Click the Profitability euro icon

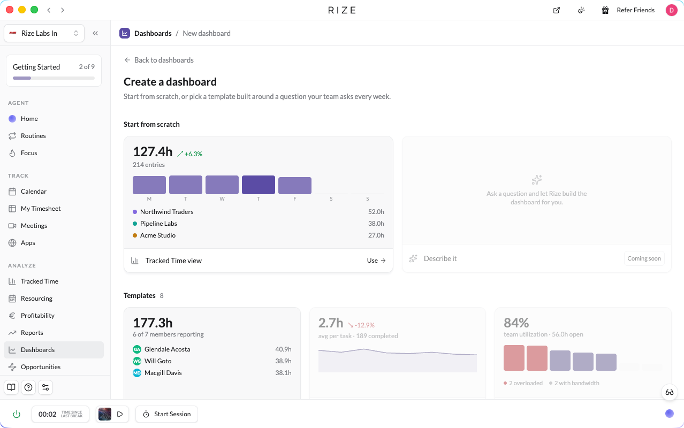[x=12, y=316]
